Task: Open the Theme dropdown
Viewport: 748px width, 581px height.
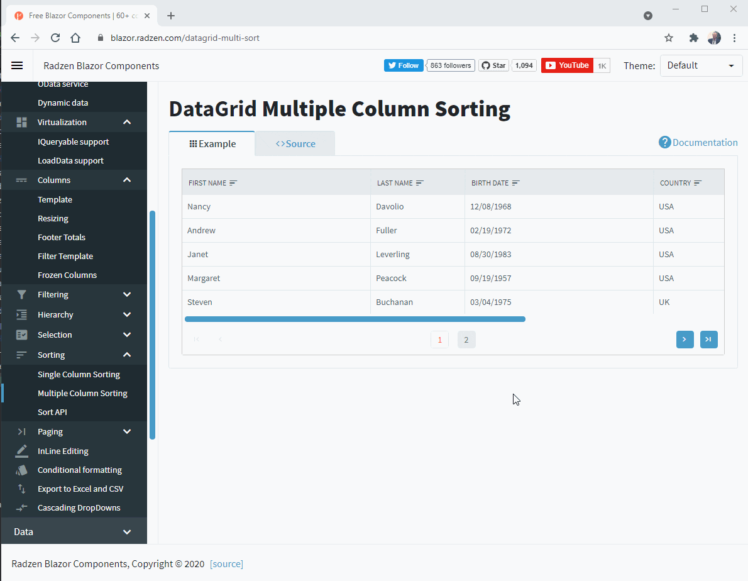Action: (701, 66)
